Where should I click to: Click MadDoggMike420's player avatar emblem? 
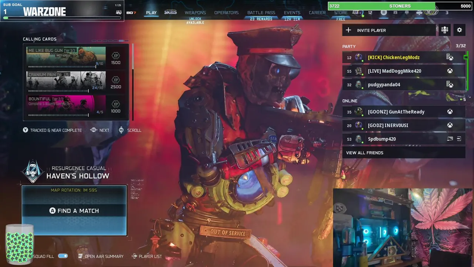[358, 71]
